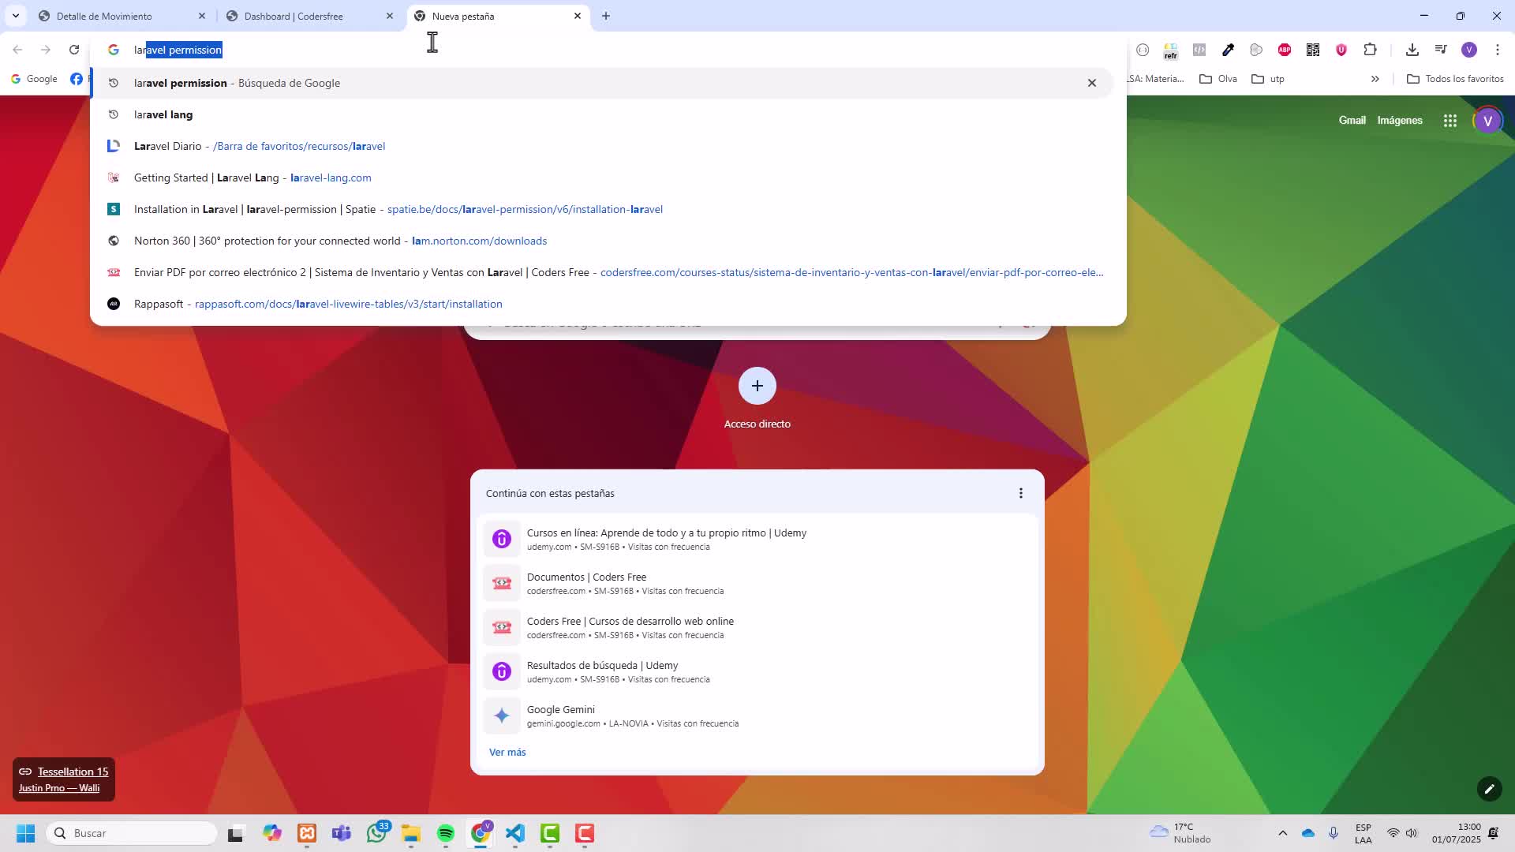Open the media controls music-list icon
Image resolution: width=1515 pixels, height=852 pixels.
1441,50
